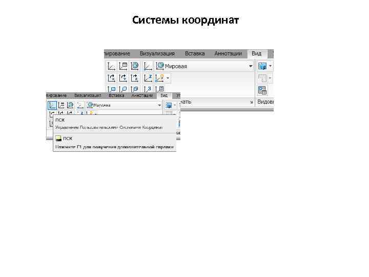Click the blue view icon in the smaller ribbon

168,105
